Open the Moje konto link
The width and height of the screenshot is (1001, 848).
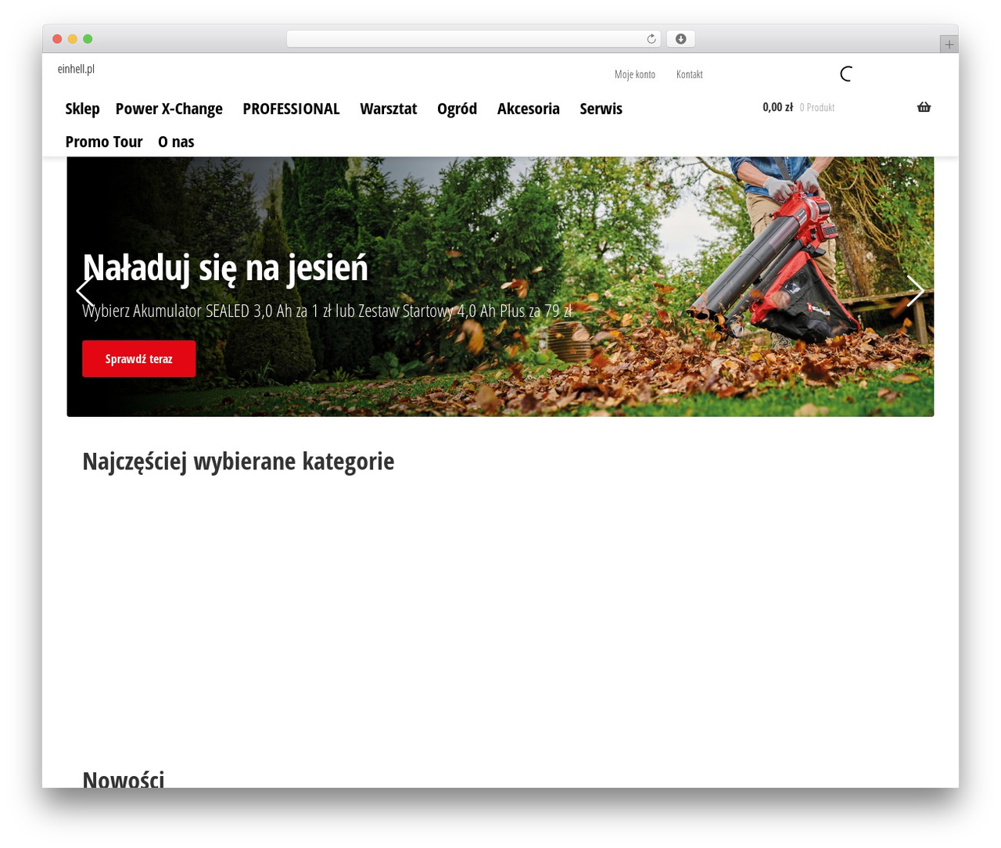[635, 74]
